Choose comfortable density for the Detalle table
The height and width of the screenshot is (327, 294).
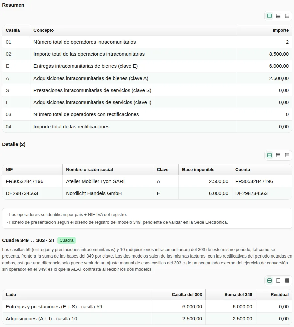point(269,155)
